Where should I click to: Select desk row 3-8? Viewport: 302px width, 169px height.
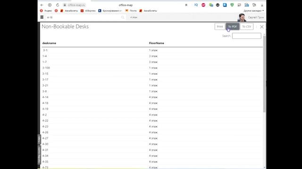tap(152, 92)
